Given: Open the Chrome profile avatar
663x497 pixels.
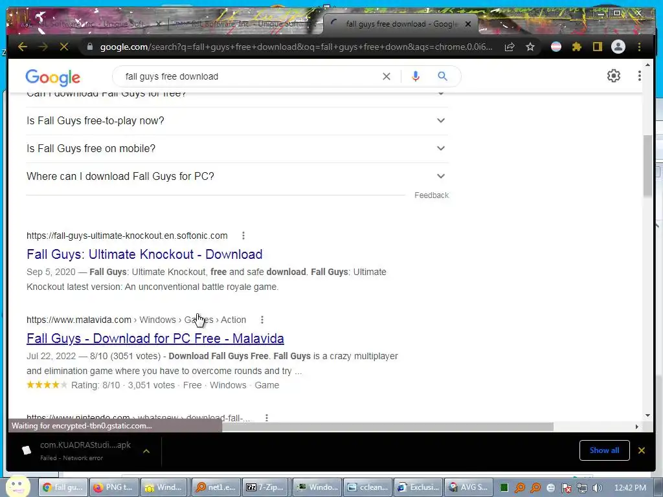Looking at the screenshot, I should click(618, 47).
